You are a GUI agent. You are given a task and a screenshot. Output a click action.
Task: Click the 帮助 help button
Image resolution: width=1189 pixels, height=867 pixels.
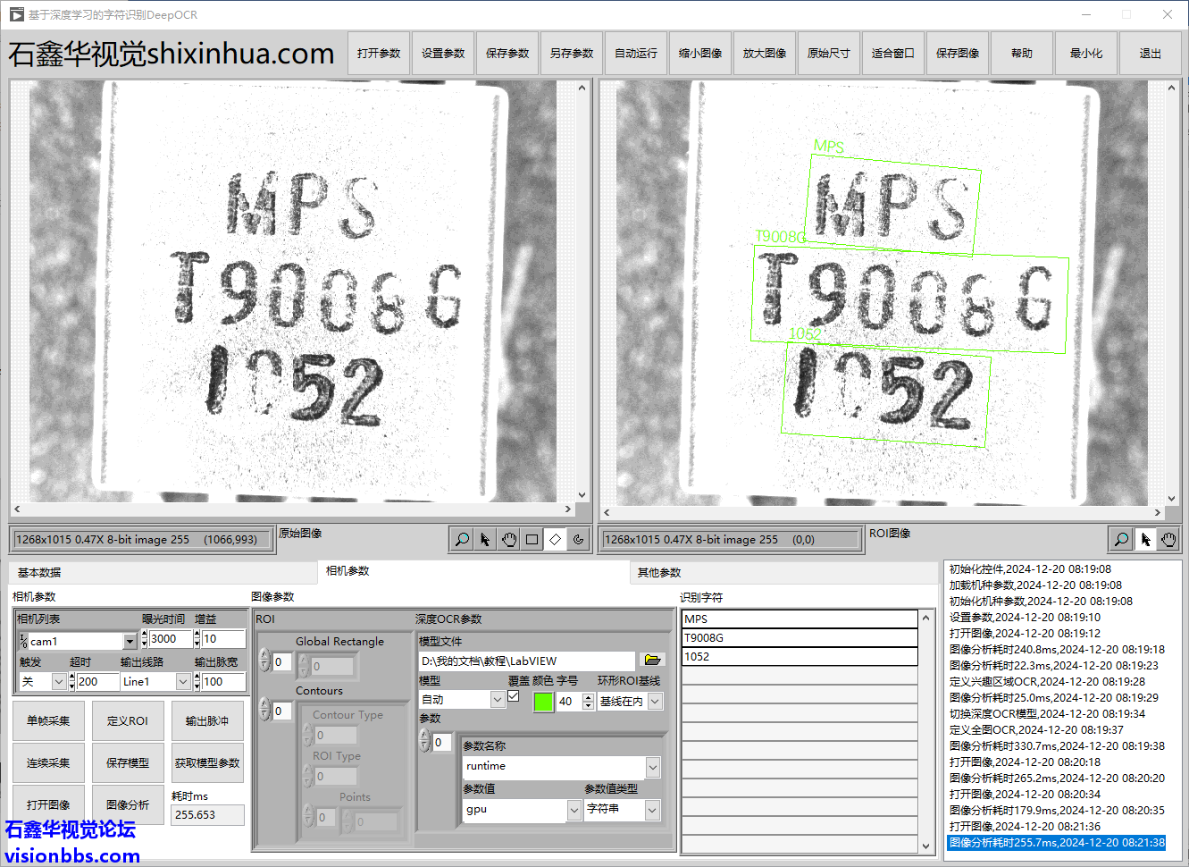[1022, 54]
